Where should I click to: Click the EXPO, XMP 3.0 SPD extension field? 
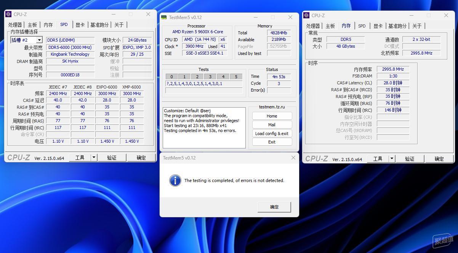(137, 47)
